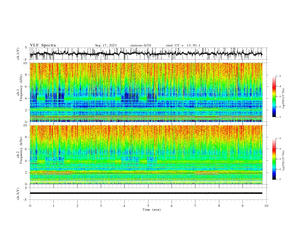300x231 pixels.
Task: Click the ch.2 spectrogram color bar
Action: pos(274,159)
